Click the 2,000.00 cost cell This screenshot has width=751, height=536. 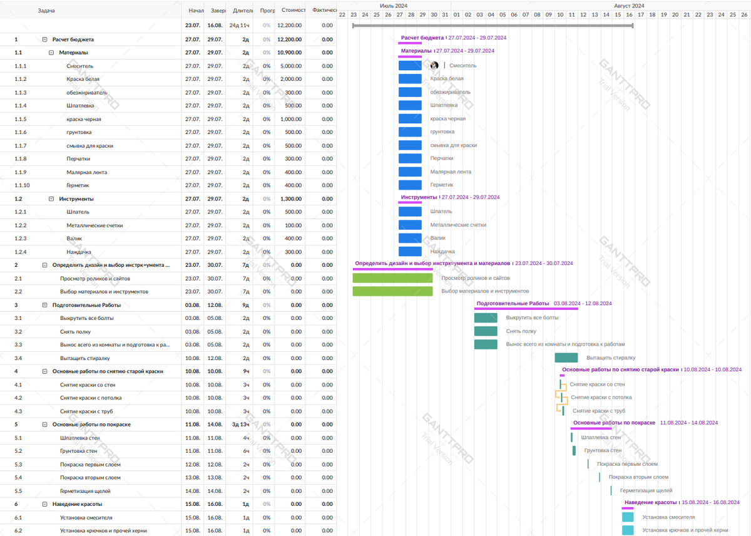[290, 80]
